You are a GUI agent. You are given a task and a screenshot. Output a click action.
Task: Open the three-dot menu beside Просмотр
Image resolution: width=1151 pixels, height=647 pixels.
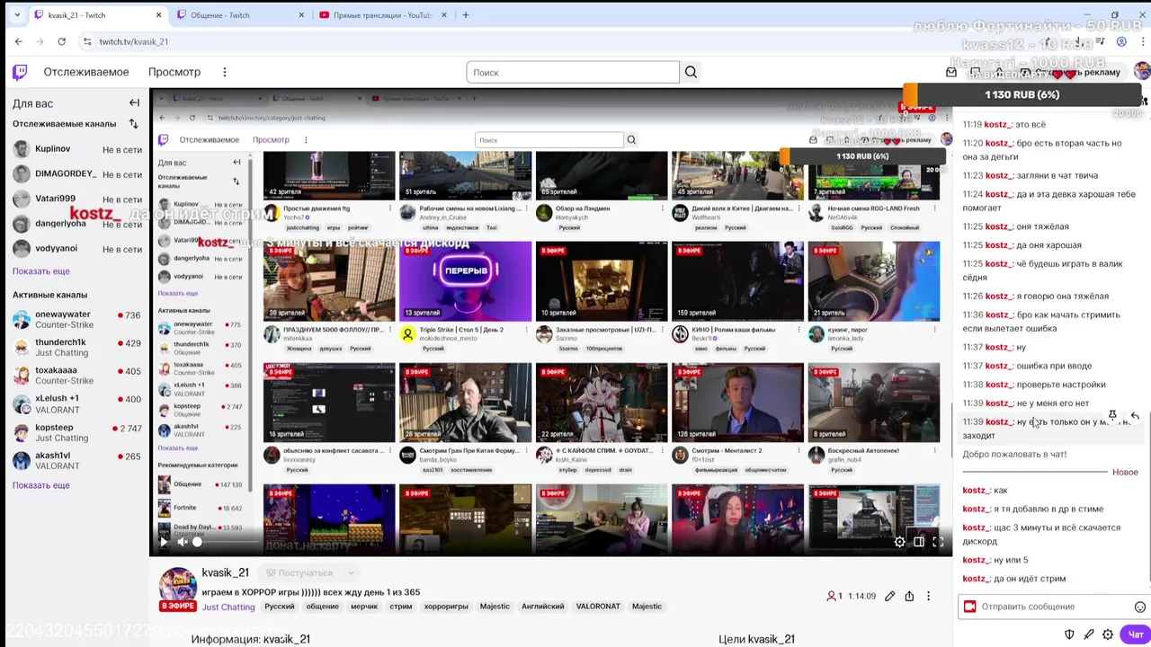[225, 72]
